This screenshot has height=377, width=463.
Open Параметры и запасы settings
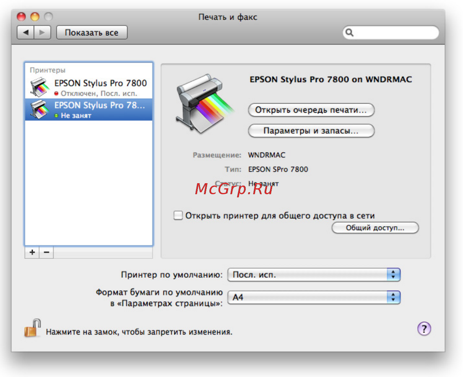point(311,131)
